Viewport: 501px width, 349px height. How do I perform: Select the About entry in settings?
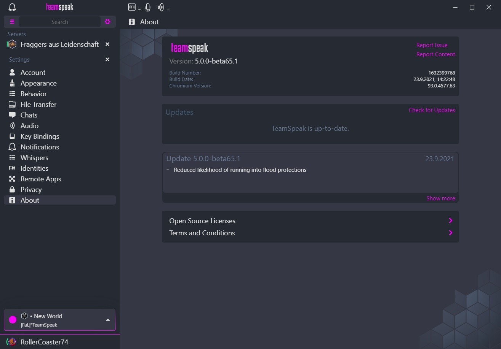[x=60, y=200]
